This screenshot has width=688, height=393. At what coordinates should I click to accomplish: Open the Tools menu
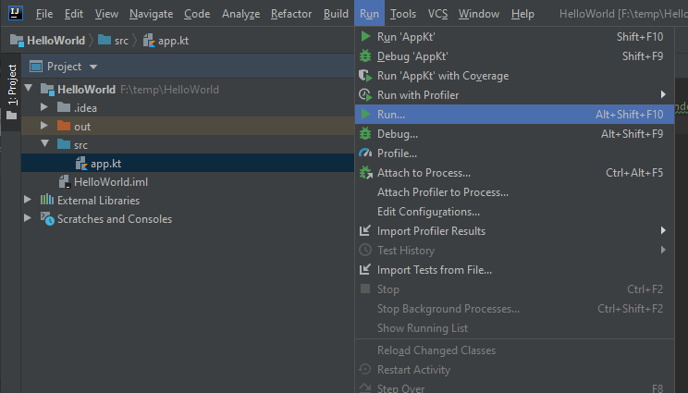pos(402,14)
